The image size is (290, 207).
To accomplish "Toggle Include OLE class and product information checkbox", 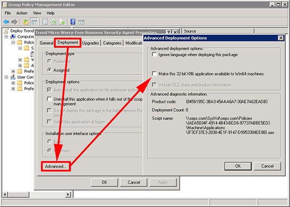I will click(x=154, y=85).
